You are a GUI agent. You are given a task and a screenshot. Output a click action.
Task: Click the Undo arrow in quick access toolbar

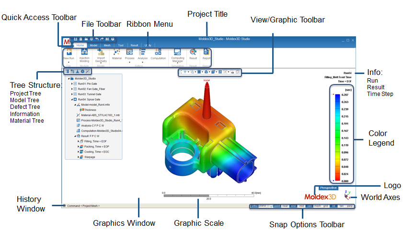pyautogui.click(x=97, y=39)
